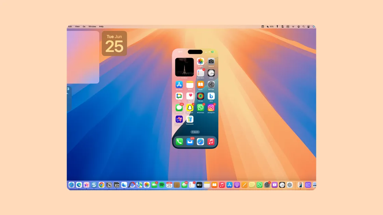This screenshot has width=383, height=215.
Task: Open the Window menu in the menu bar
Action: pyautogui.click(x=92, y=26)
